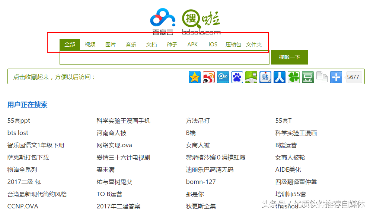
Task: Click 狄更斯全集 link
Action: point(201,206)
